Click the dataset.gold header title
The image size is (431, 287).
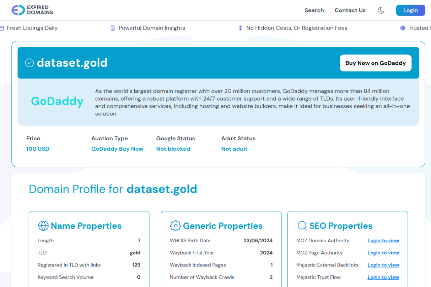pyautogui.click(x=72, y=63)
